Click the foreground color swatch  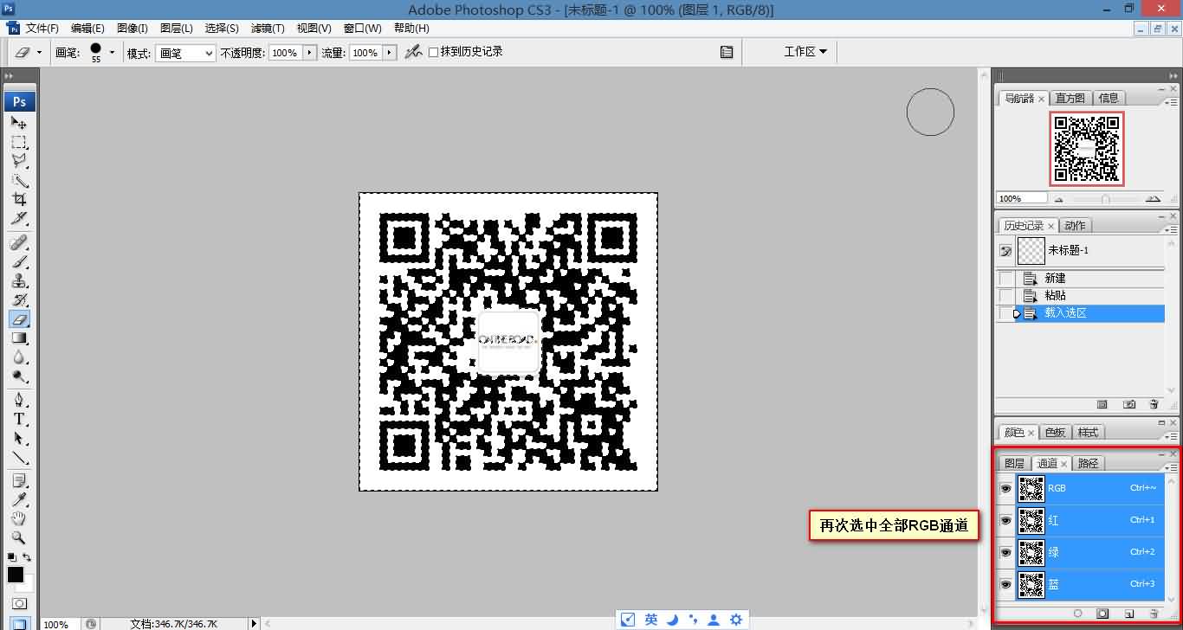click(16, 575)
